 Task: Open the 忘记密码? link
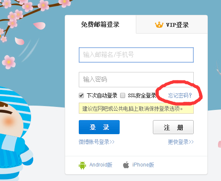tap(180, 95)
